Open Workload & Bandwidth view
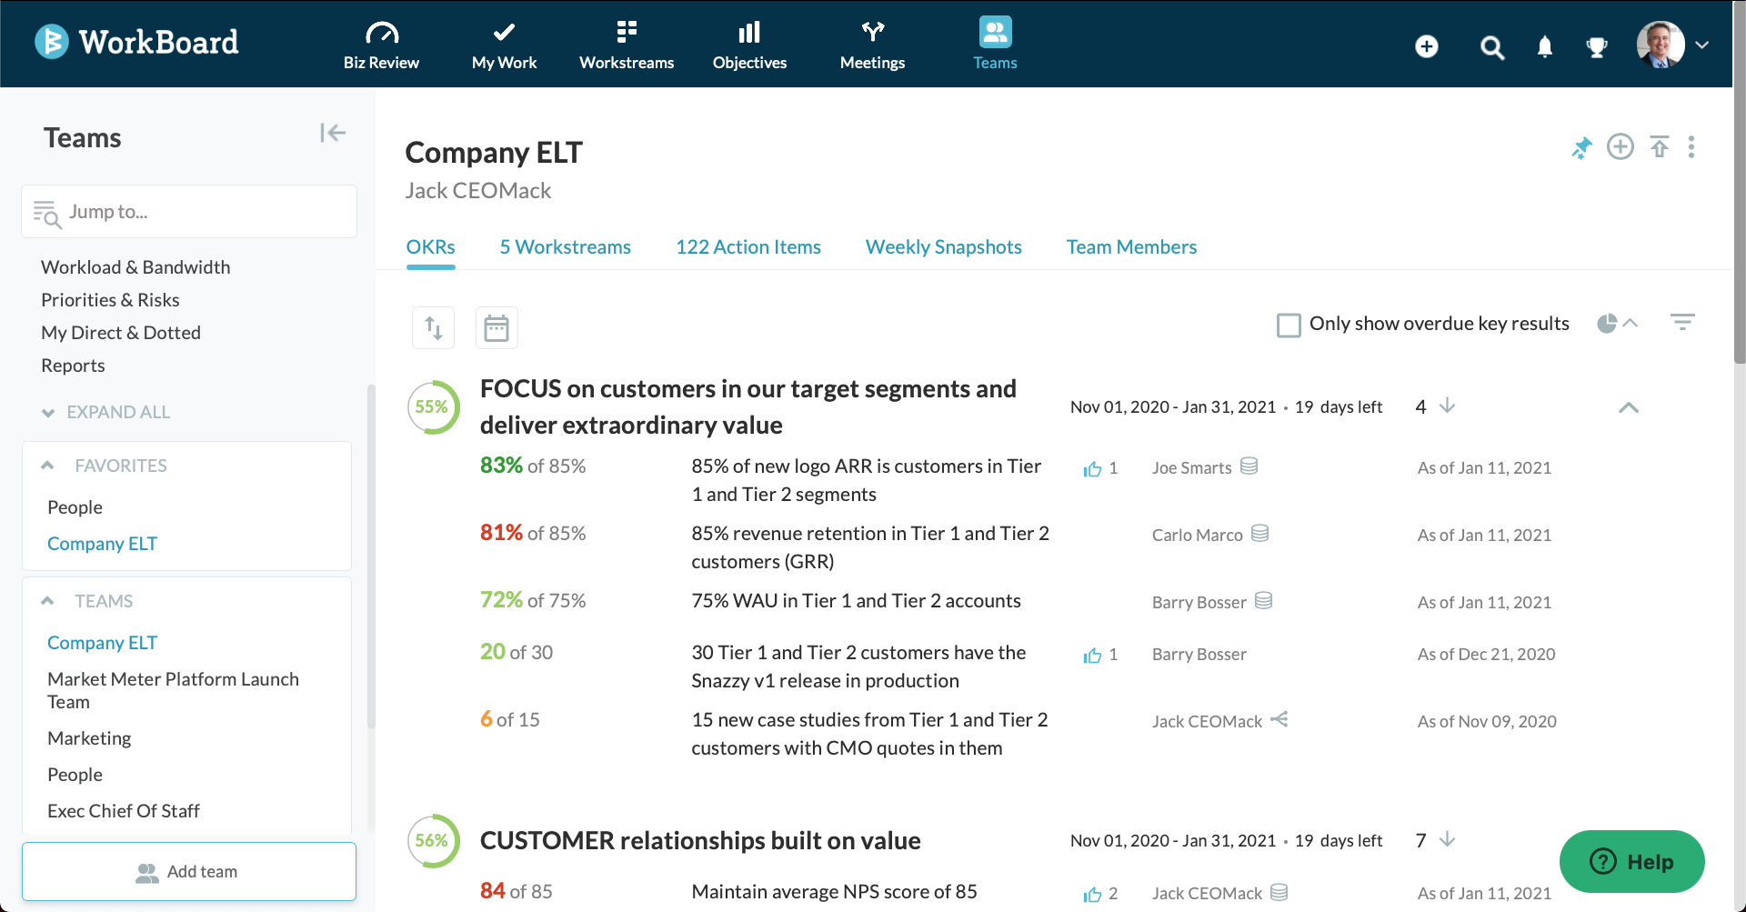Screen dimensions: 1746x912 point(135,267)
